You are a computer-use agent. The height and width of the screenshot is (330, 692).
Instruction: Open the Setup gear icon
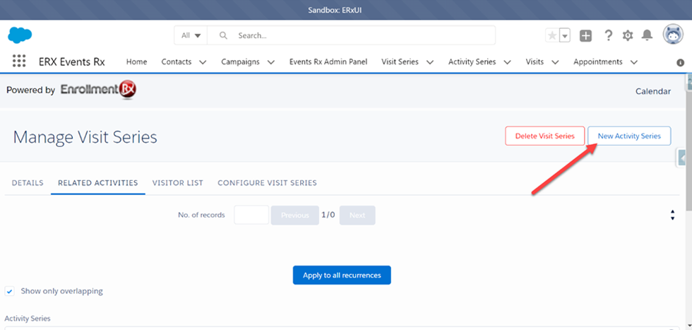tap(628, 35)
